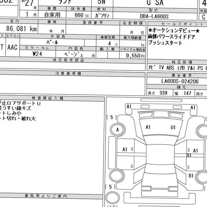Select アルミ in the equipment list
207x207 pixels.
click(x=191, y=68)
